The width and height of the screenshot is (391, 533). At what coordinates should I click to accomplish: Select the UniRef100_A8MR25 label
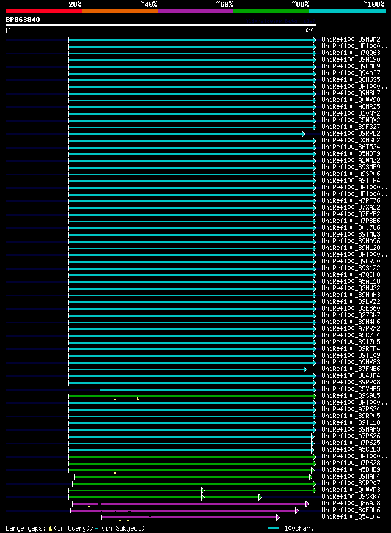(351, 107)
